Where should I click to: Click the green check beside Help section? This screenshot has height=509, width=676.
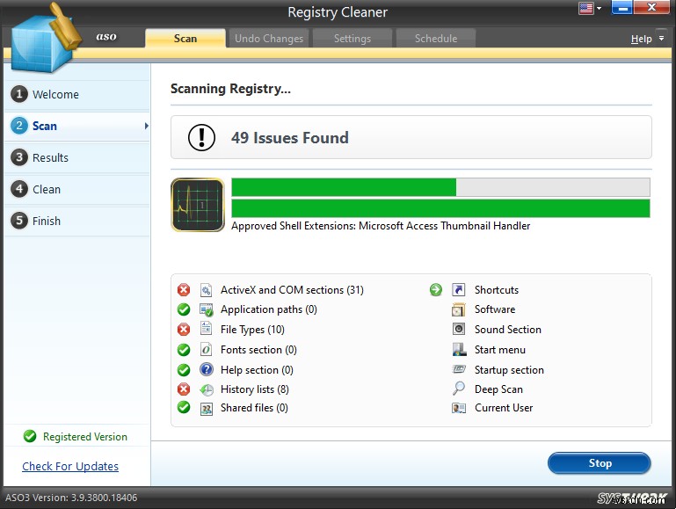tap(184, 370)
